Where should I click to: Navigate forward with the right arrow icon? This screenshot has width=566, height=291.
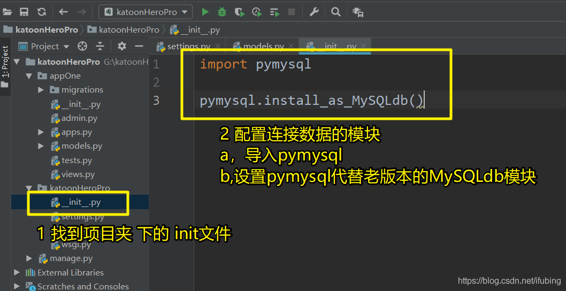81,12
